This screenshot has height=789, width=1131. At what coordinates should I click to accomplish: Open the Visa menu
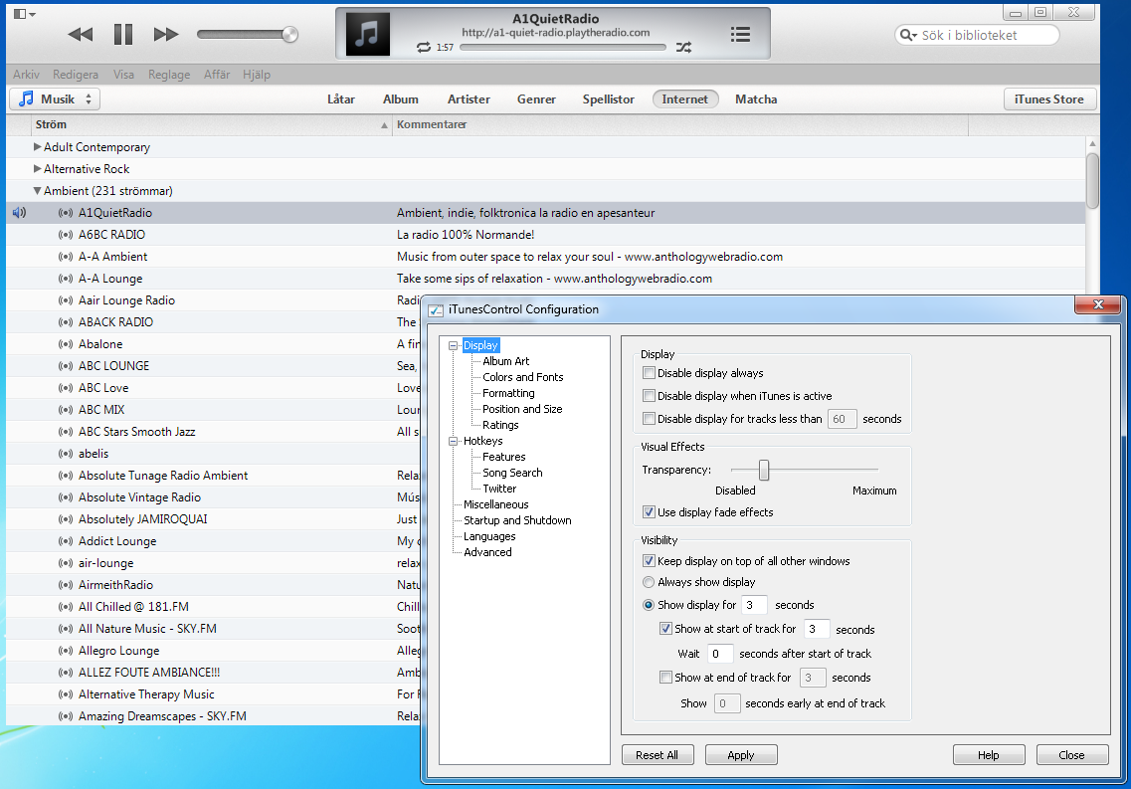point(123,75)
